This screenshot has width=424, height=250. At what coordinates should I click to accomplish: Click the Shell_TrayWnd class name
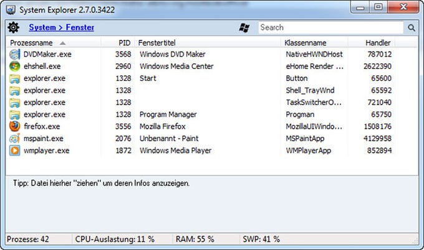(310, 91)
